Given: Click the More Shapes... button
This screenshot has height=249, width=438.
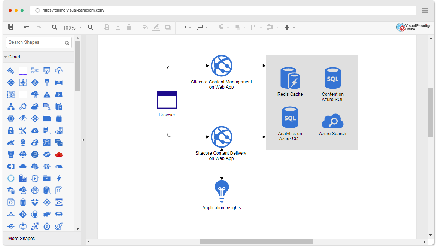Looking at the screenshot, I should pyautogui.click(x=24, y=239).
